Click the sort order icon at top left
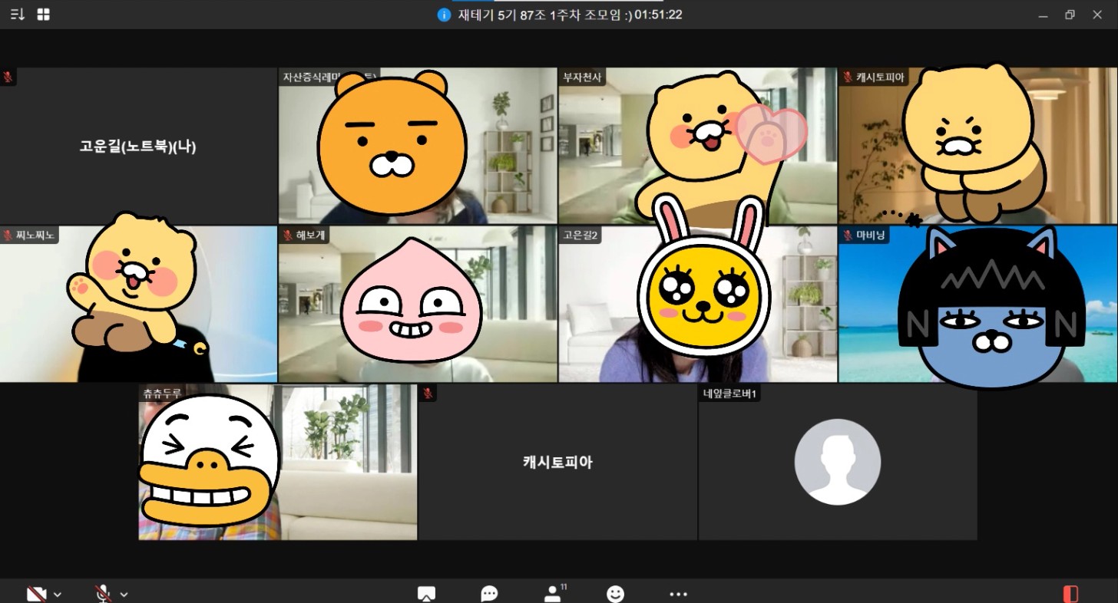The height and width of the screenshot is (603, 1118). (x=17, y=15)
